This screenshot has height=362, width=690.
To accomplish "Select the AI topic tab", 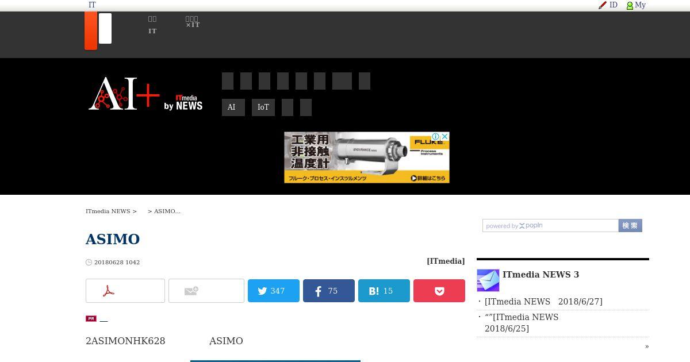I will [233, 107].
